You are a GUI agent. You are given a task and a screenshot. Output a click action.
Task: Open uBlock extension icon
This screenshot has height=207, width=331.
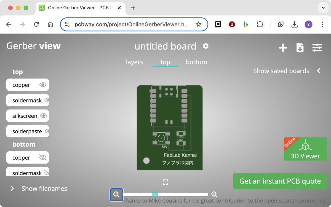click(x=232, y=25)
